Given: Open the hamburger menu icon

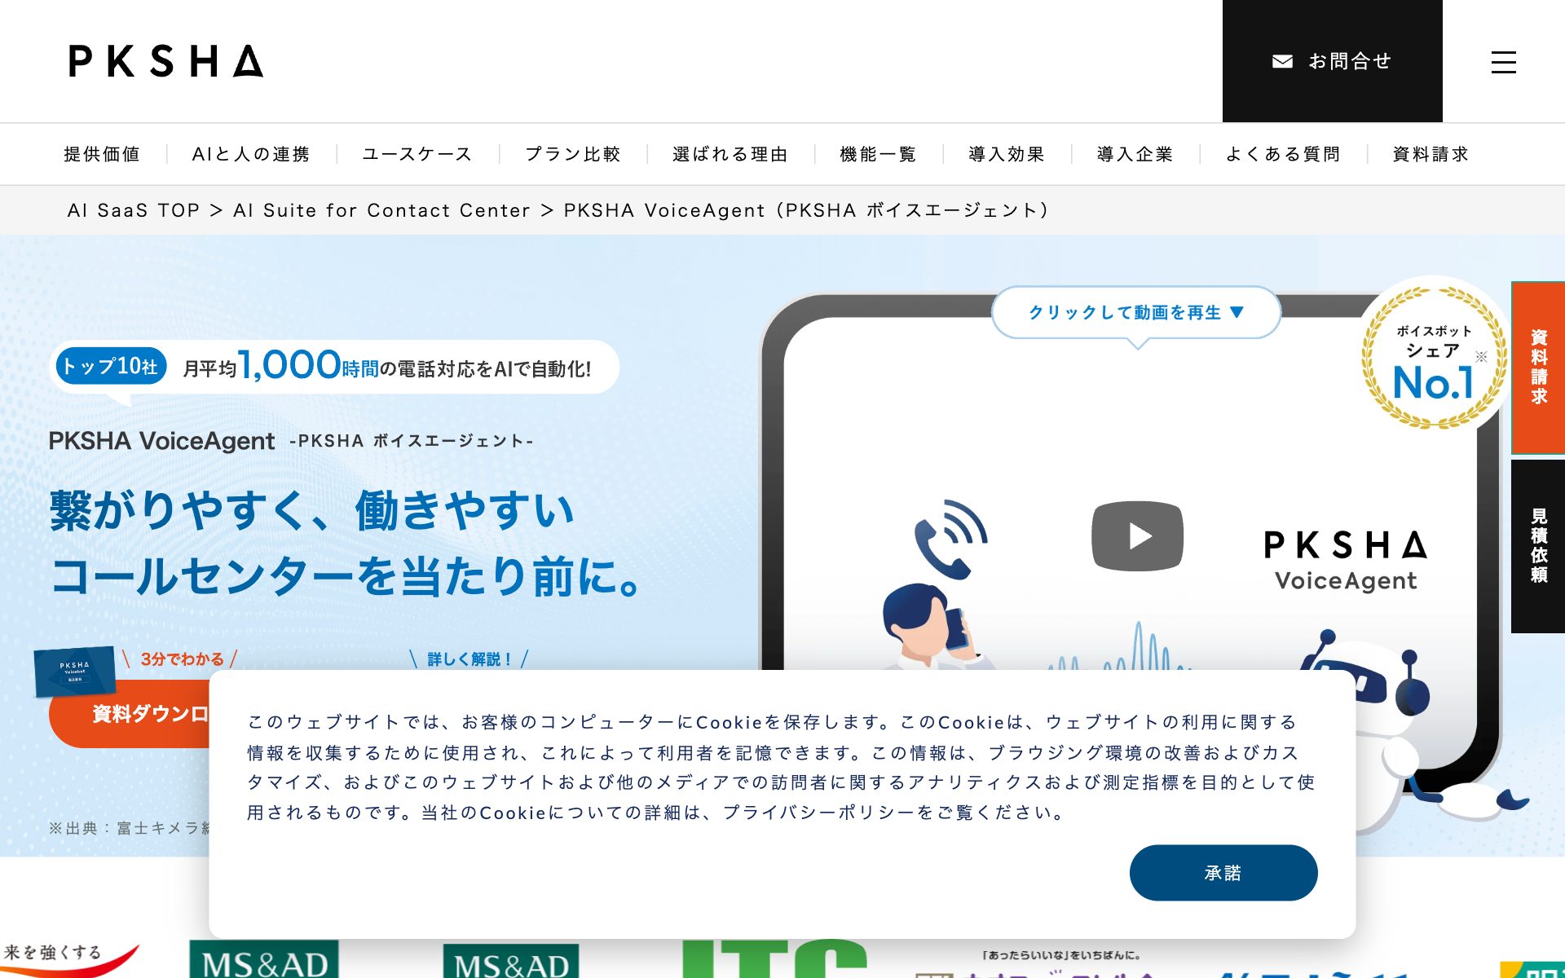Looking at the screenshot, I should tap(1503, 62).
